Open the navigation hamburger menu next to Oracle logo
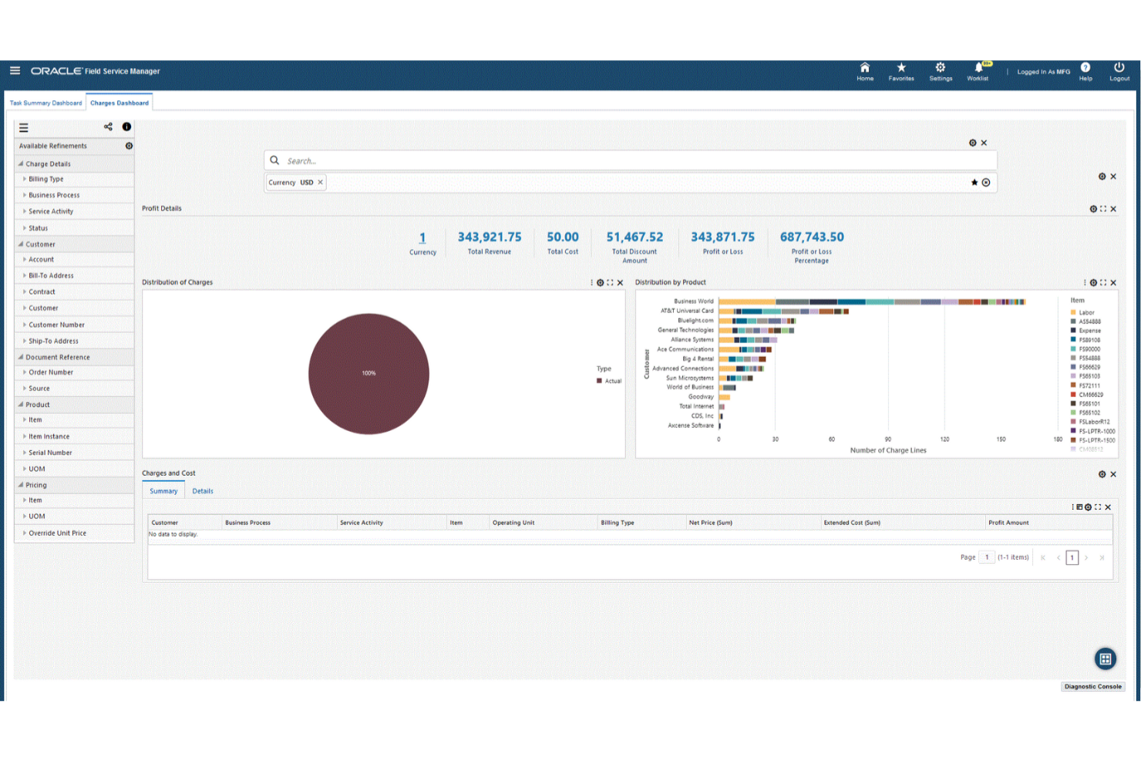 (15, 70)
